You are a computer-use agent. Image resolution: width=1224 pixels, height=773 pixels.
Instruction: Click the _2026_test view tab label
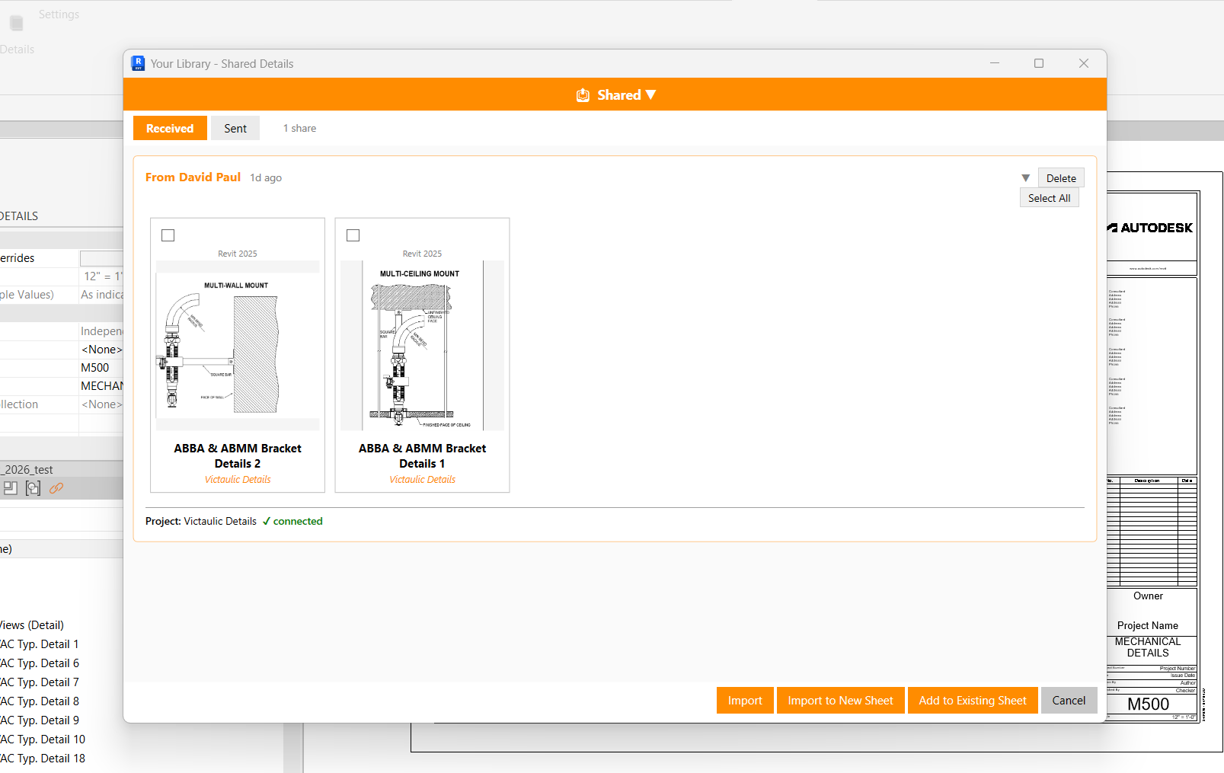[x=27, y=470]
